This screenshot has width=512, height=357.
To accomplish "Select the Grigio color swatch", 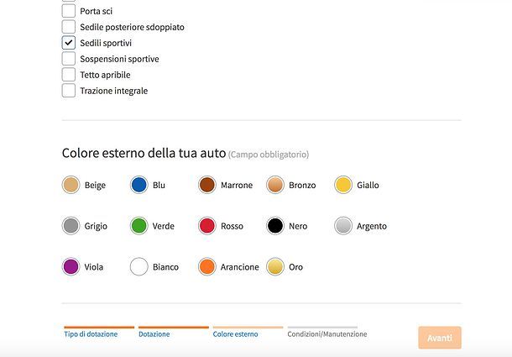I will click(x=71, y=226).
